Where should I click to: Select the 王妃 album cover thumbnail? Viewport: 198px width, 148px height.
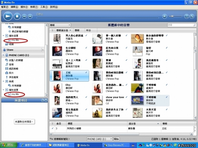click(57, 76)
